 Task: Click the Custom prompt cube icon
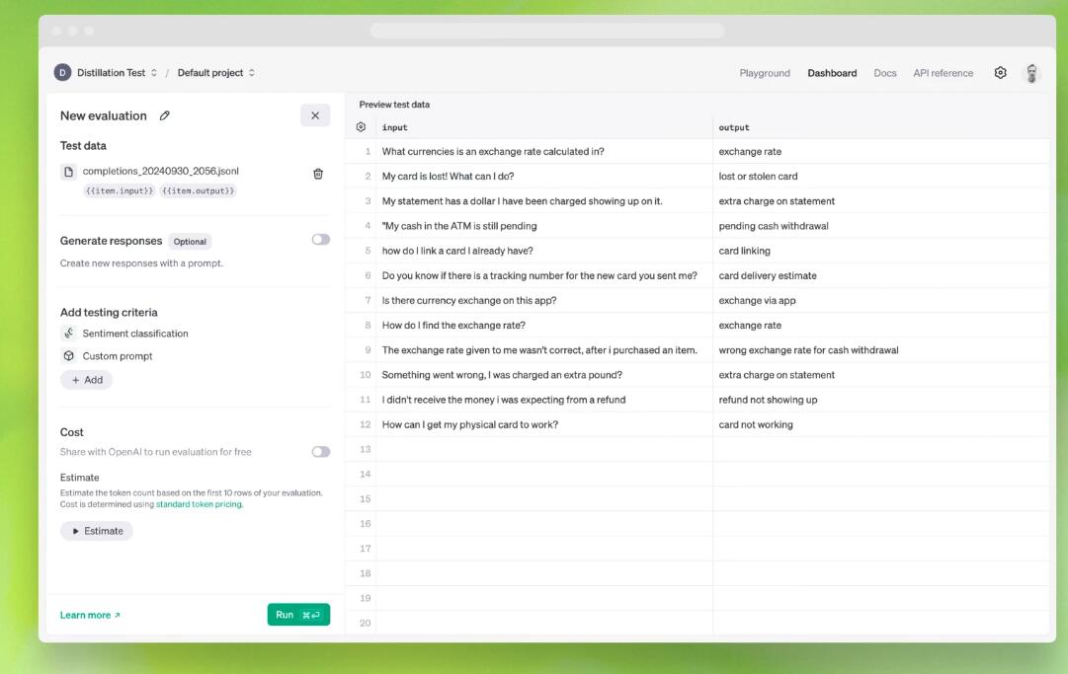click(68, 356)
